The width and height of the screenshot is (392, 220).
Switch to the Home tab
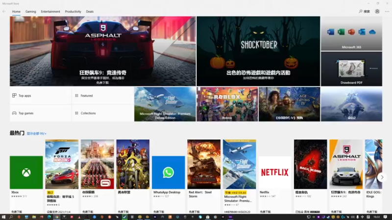[16, 11]
